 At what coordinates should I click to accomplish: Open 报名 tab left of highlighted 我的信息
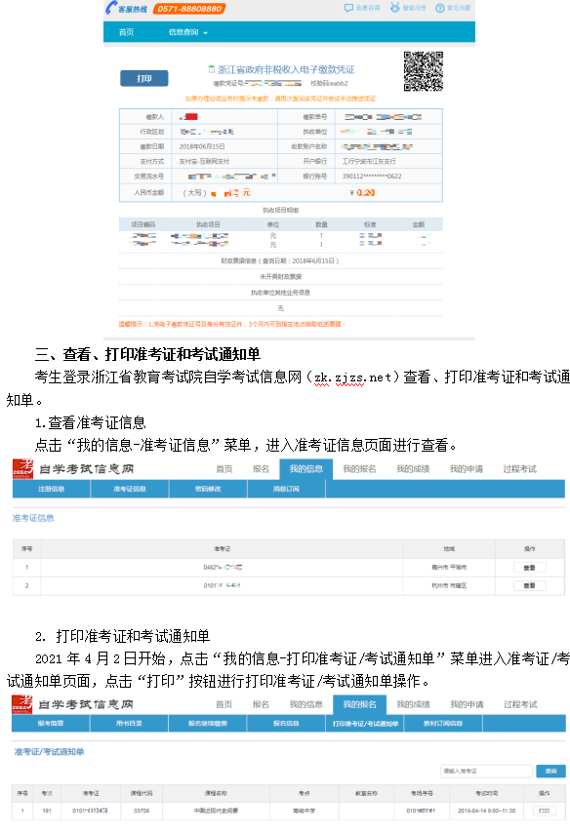point(261,469)
